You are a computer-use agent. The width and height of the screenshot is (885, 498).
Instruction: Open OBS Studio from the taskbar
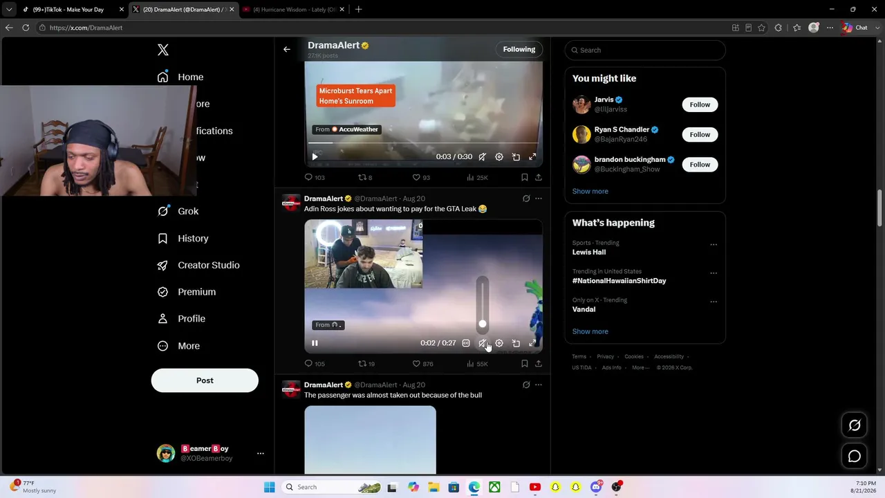[616, 487]
